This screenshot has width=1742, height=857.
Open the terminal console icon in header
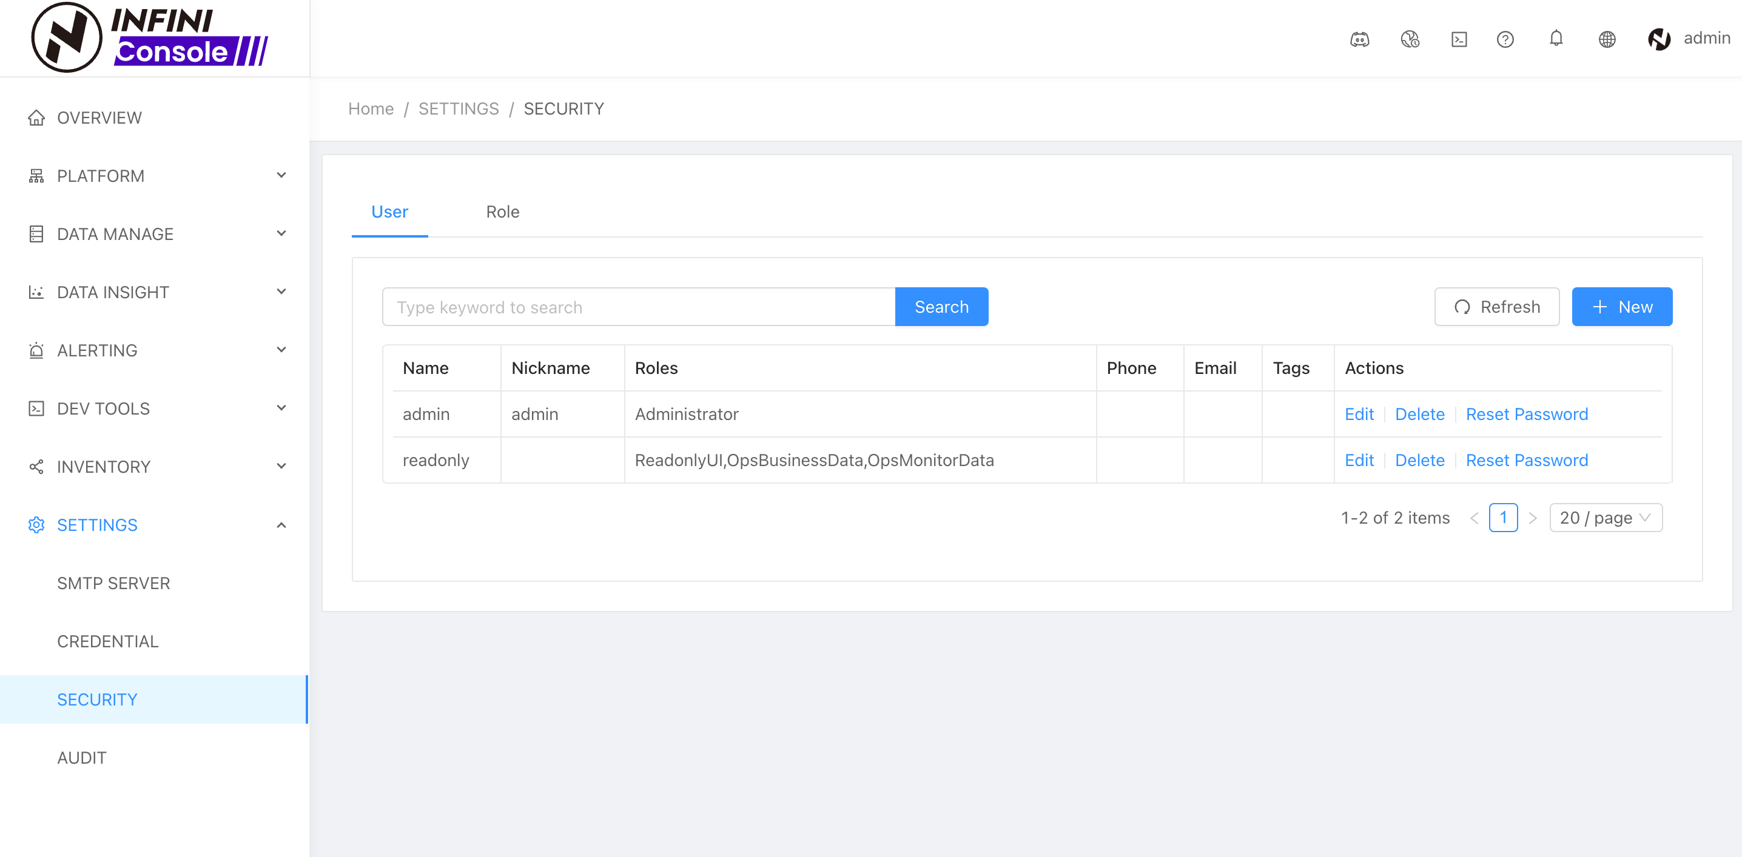click(1459, 39)
